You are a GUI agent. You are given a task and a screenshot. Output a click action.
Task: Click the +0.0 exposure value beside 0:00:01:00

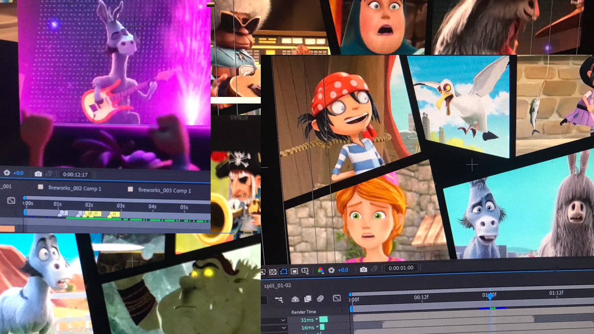(x=342, y=270)
